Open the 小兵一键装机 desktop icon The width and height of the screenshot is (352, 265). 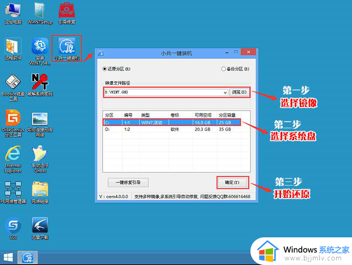point(67,49)
